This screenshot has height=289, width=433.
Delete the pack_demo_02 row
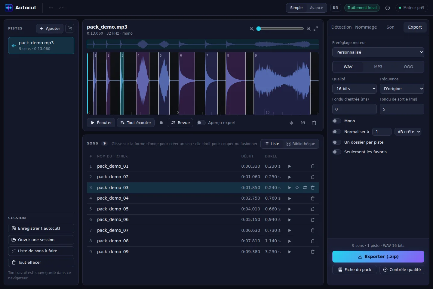(x=313, y=177)
